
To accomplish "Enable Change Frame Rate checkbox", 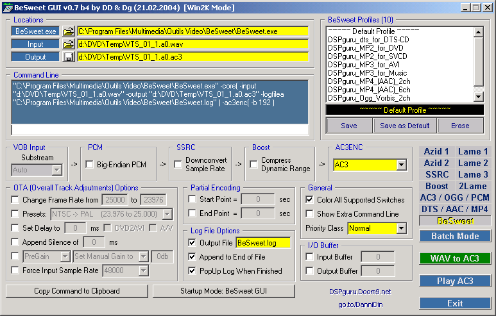I will pos(15,200).
